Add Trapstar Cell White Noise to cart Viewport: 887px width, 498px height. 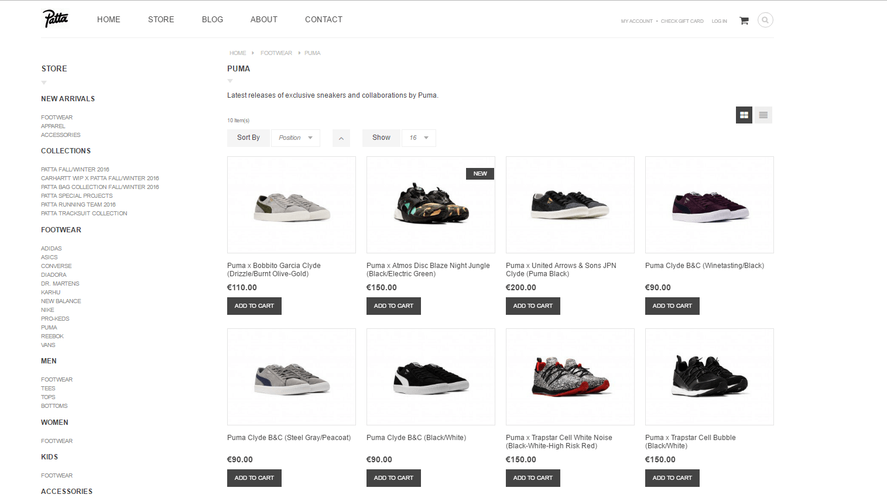[533, 478]
